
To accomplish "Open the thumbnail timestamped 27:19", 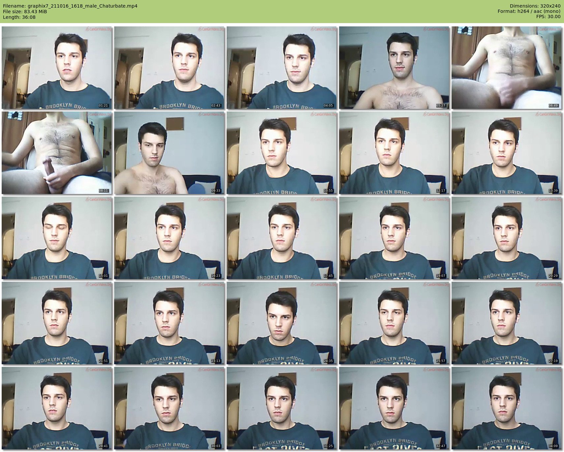I will tap(507, 323).
